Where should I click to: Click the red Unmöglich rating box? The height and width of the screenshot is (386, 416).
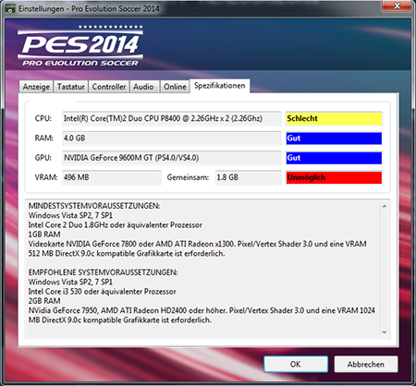(x=334, y=177)
